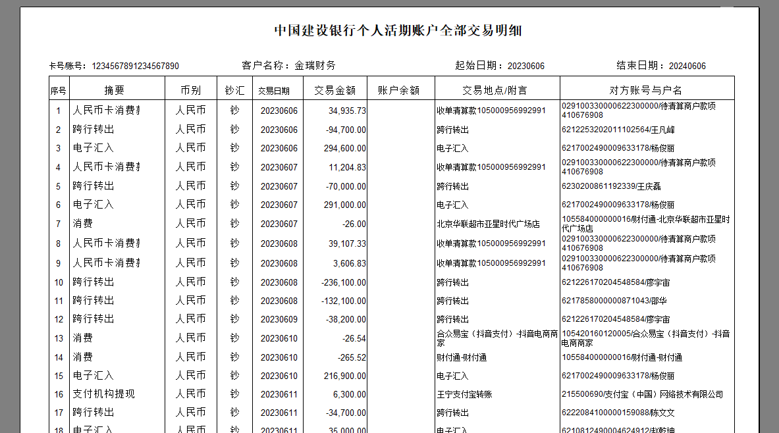Image resolution: width=779 pixels, height=433 pixels.
Task: Click summary 跨行转出 in row 10
Action: click(94, 282)
